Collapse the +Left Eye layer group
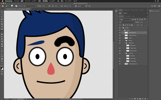 click(125, 53)
